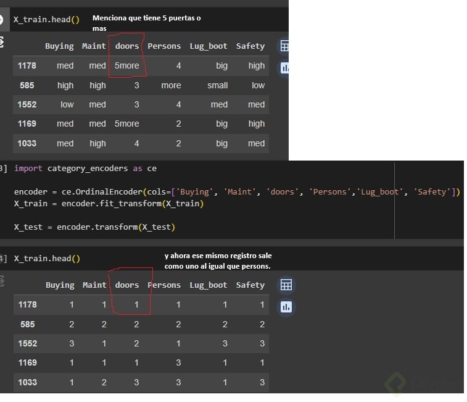
Task: Click index '1169' in the encoded numeric table
Action: [x=27, y=363]
